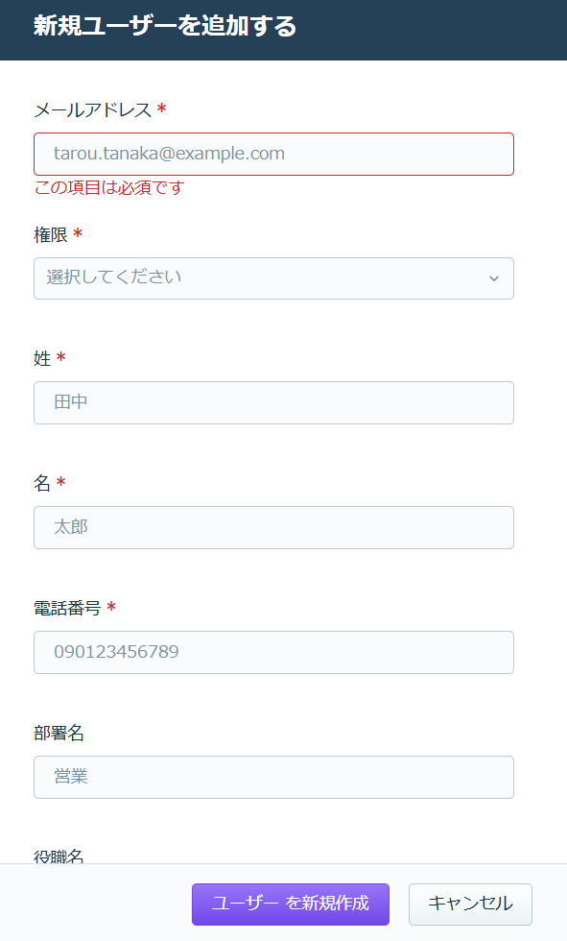Viewport: 567px width, 941px height.
Task: Click the chevron arrow in 権限 select
Action: (494, 278)
